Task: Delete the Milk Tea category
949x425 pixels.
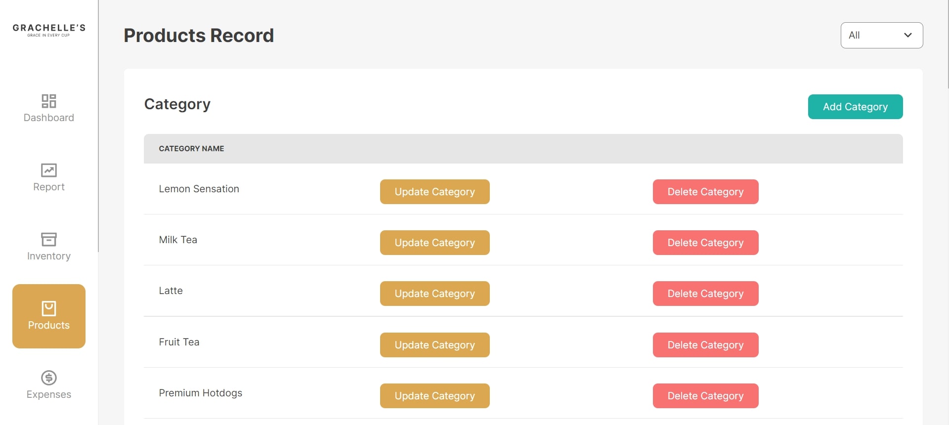Action: 705,243
